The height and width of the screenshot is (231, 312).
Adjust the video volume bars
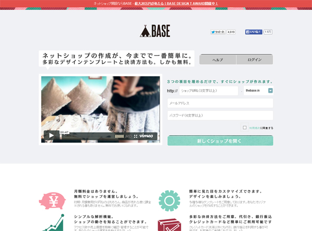point(121,136)
